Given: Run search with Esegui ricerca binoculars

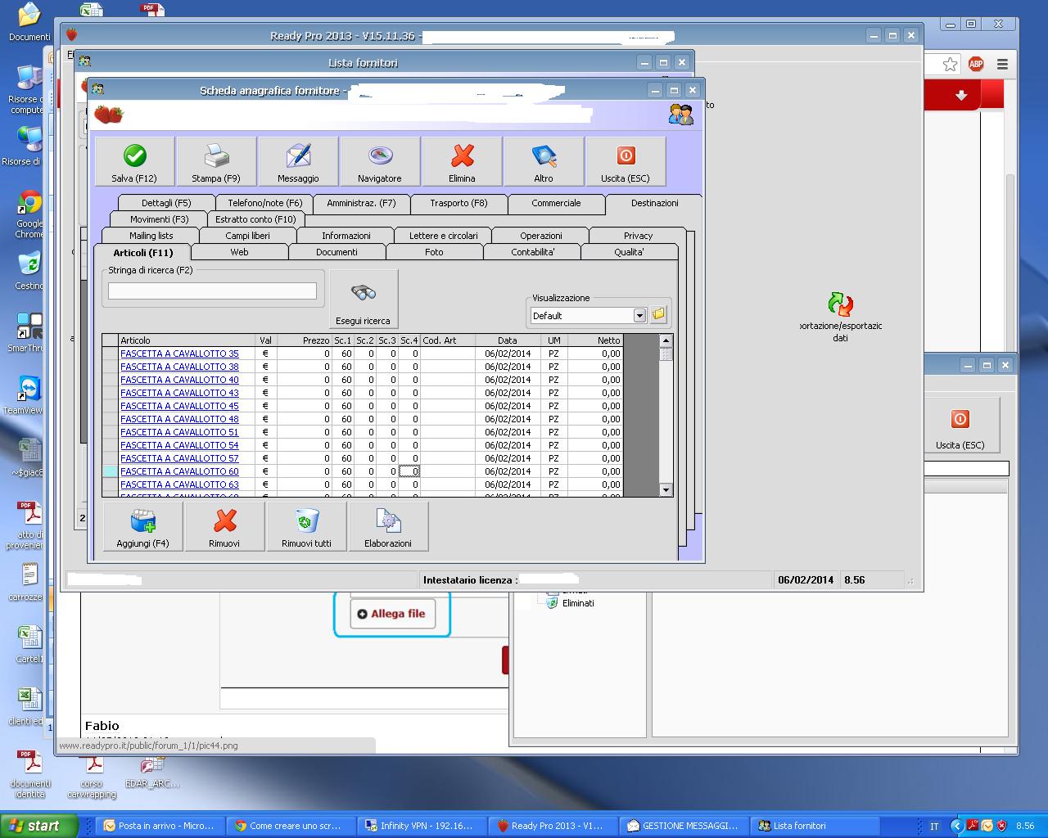Looking at the screenshot, I should coord(363,300).
